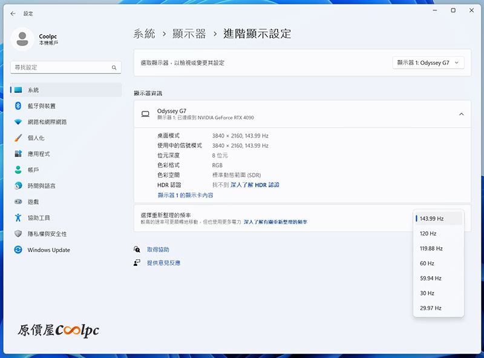Select 系統 in the sidebar
The image size is (484, 358).
click(66, 90)
